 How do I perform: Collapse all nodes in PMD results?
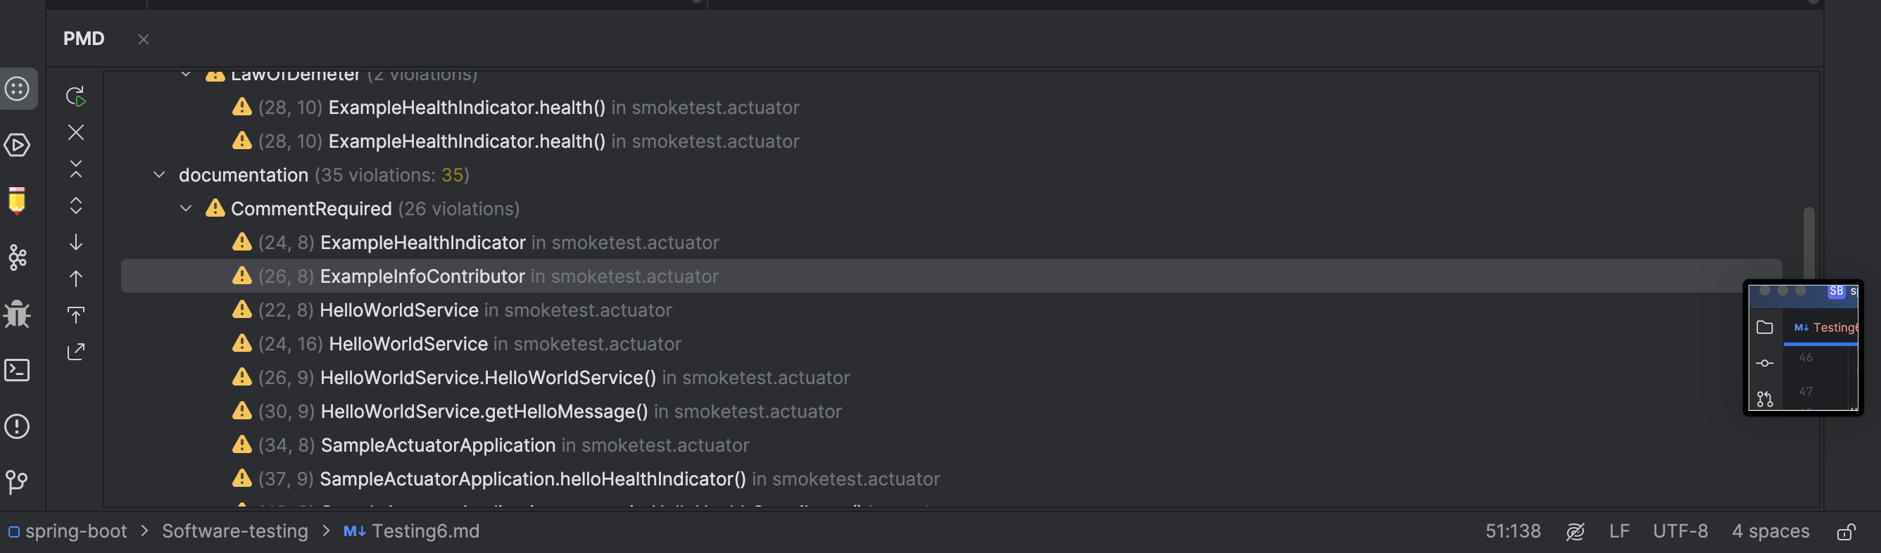pyautogui.click(x=76, y=170)
